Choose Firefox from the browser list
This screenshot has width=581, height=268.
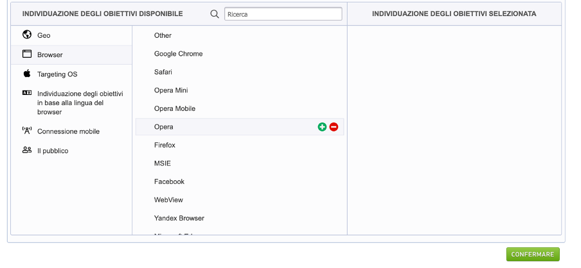click(x=165, y=145)
